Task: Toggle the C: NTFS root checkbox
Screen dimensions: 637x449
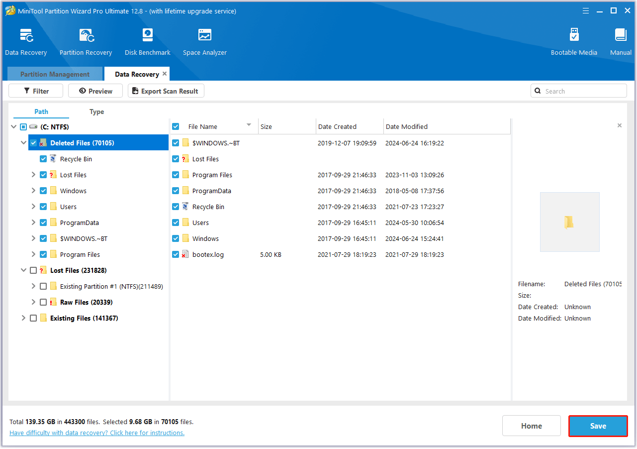Action: [x=23, y=127]
